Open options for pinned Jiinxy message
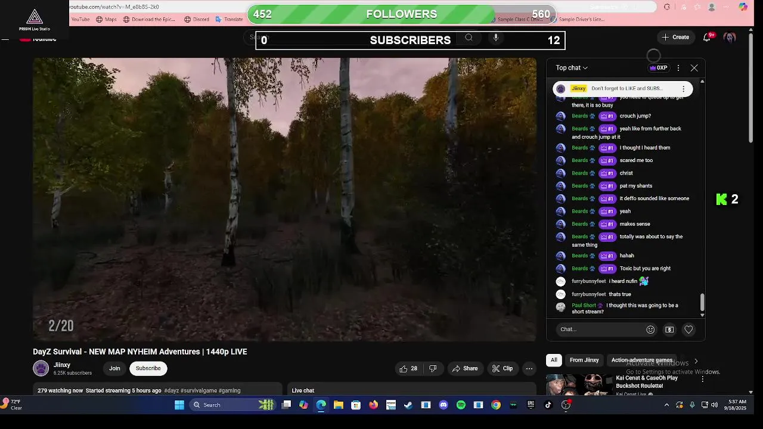 (683, 89)
